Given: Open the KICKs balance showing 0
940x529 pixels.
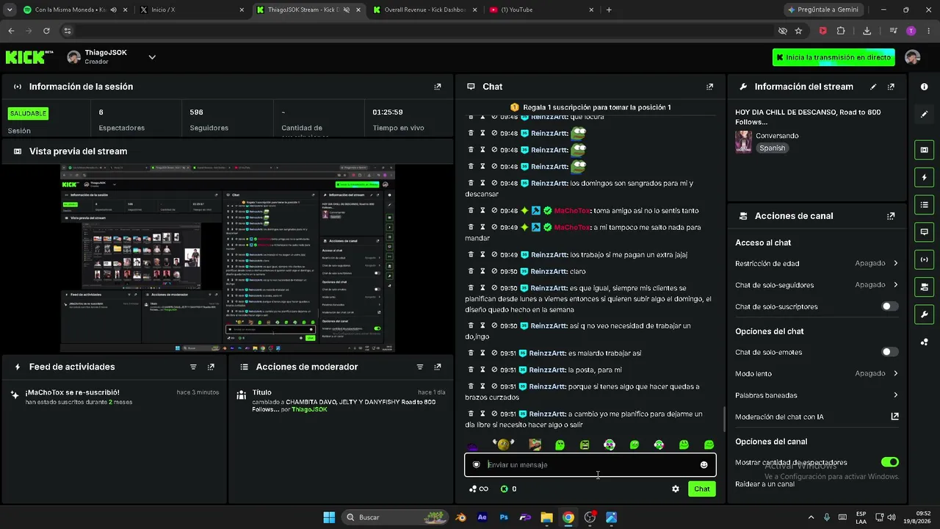Looking at the screenshot, I should (x=508, y=489).
